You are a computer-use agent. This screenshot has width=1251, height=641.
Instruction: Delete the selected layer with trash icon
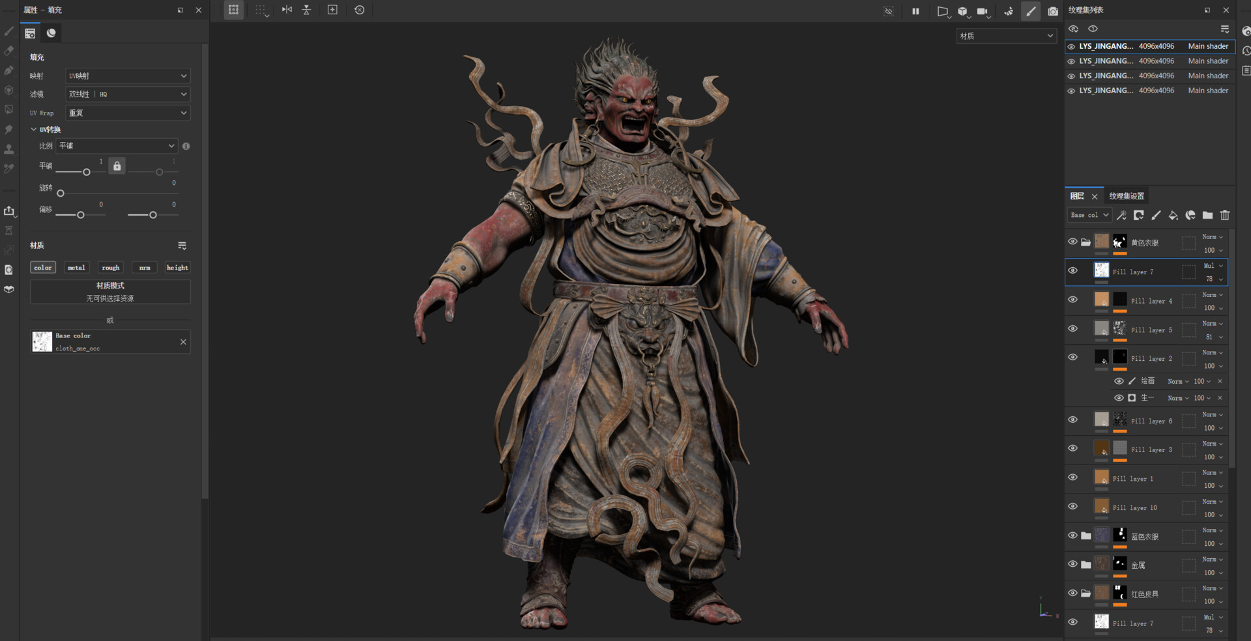pos(1225,215)
